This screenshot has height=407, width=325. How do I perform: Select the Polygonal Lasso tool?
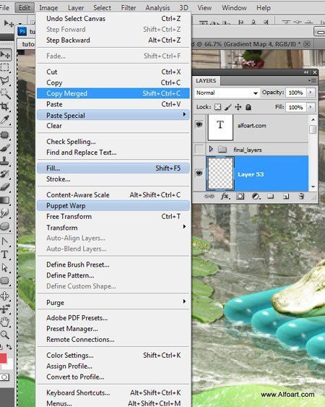pyautogui.click(x=4, y=80)
